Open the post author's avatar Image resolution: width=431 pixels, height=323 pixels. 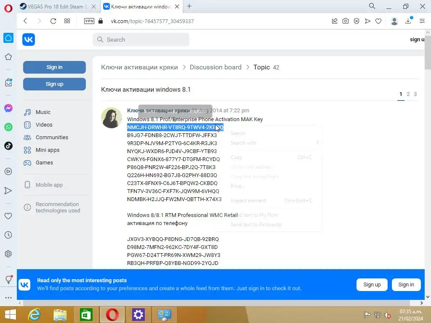111,118
